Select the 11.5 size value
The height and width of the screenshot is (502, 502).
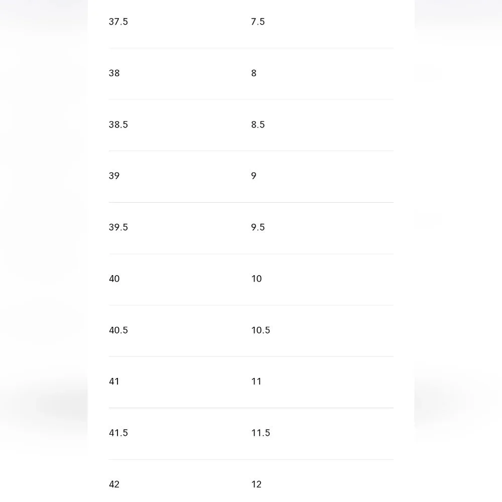(x=261, y=433)
